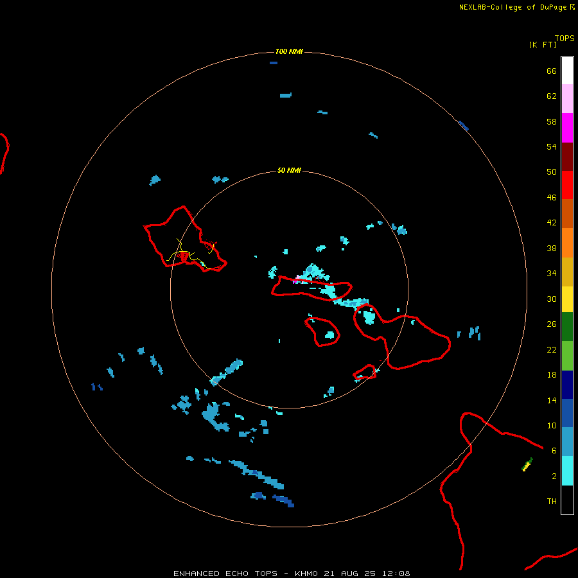The width and height of the screenshot is (578, 578).
Task: Click the ENHANCED ECHO TOPS caption
Action: [292, 574]
